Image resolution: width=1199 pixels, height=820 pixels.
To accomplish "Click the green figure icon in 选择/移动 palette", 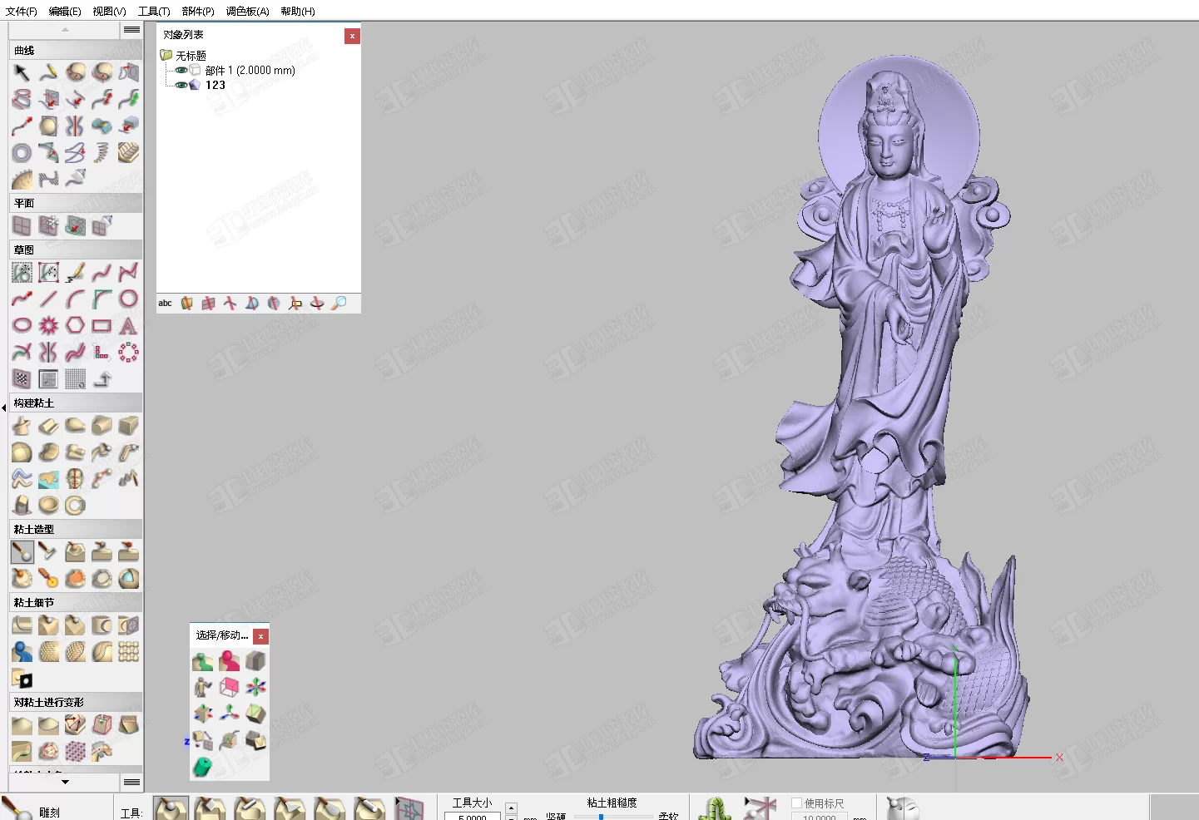I will (x=203, y=661).
